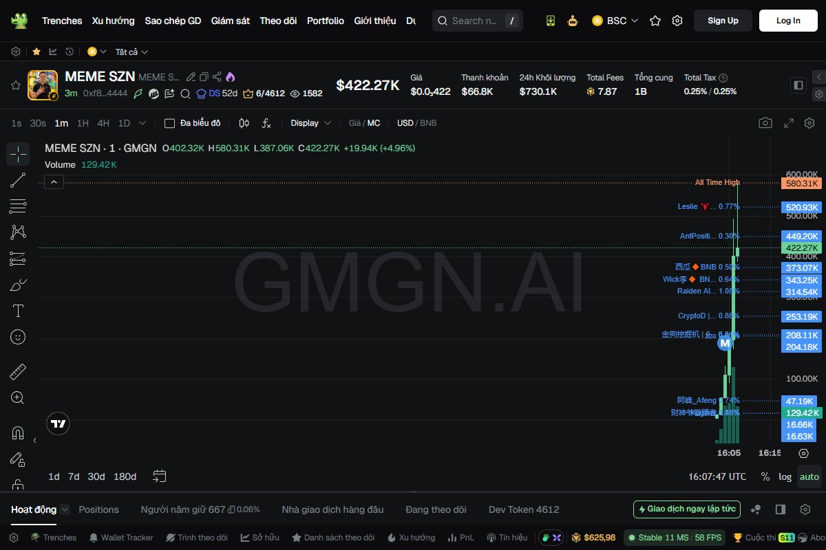This screenshot has height=550, width=826.
Task: Click the Sign Up button
Action: click(723, 21)
